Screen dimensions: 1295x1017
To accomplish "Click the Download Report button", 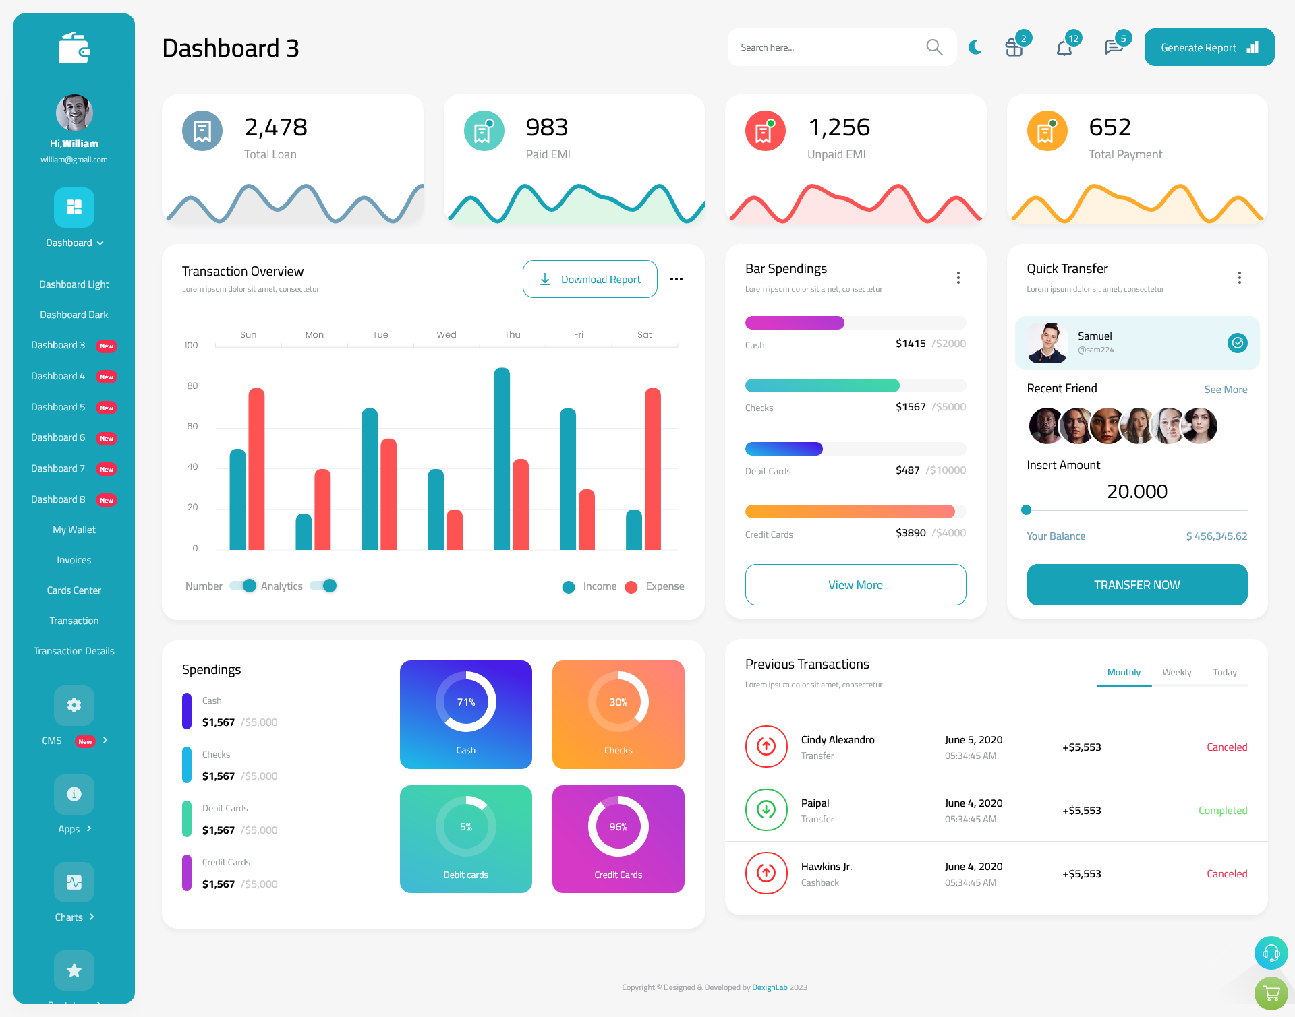I will [x=591, y=278].
